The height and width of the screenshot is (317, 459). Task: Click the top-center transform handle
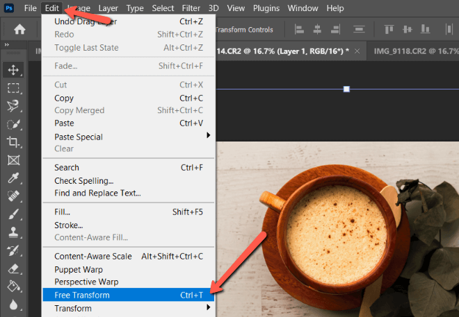[346, 89]
